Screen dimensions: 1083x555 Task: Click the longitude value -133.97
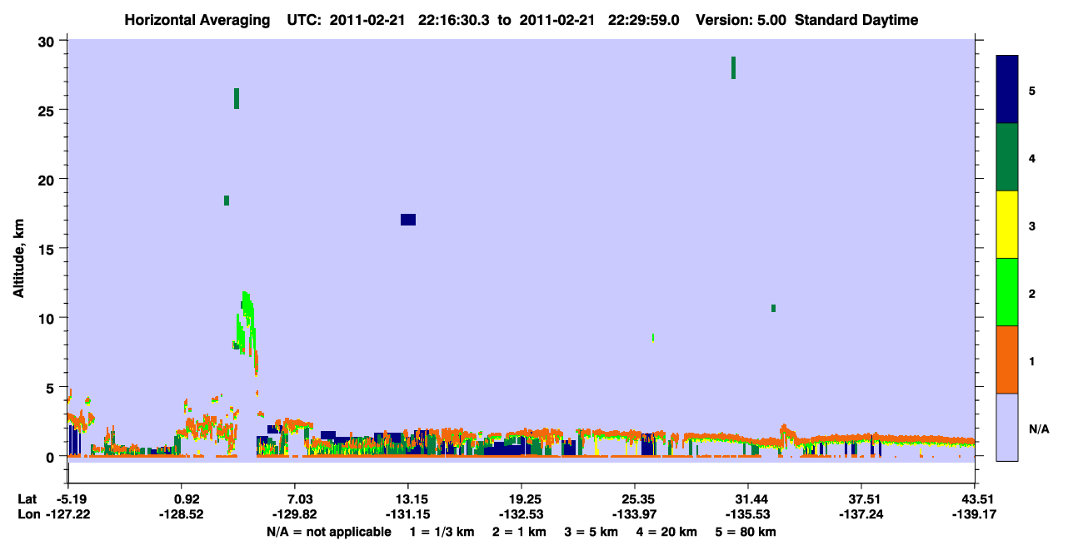(x=635, y=514)
